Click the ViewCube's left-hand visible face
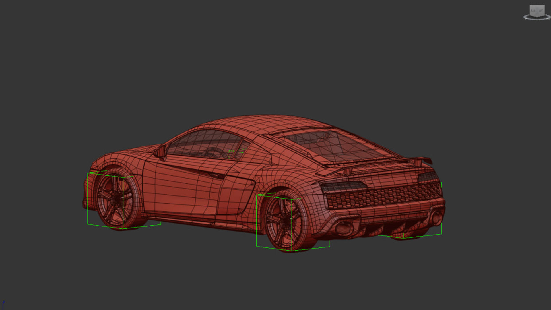 pyautogui.click(x=533, y=11)
